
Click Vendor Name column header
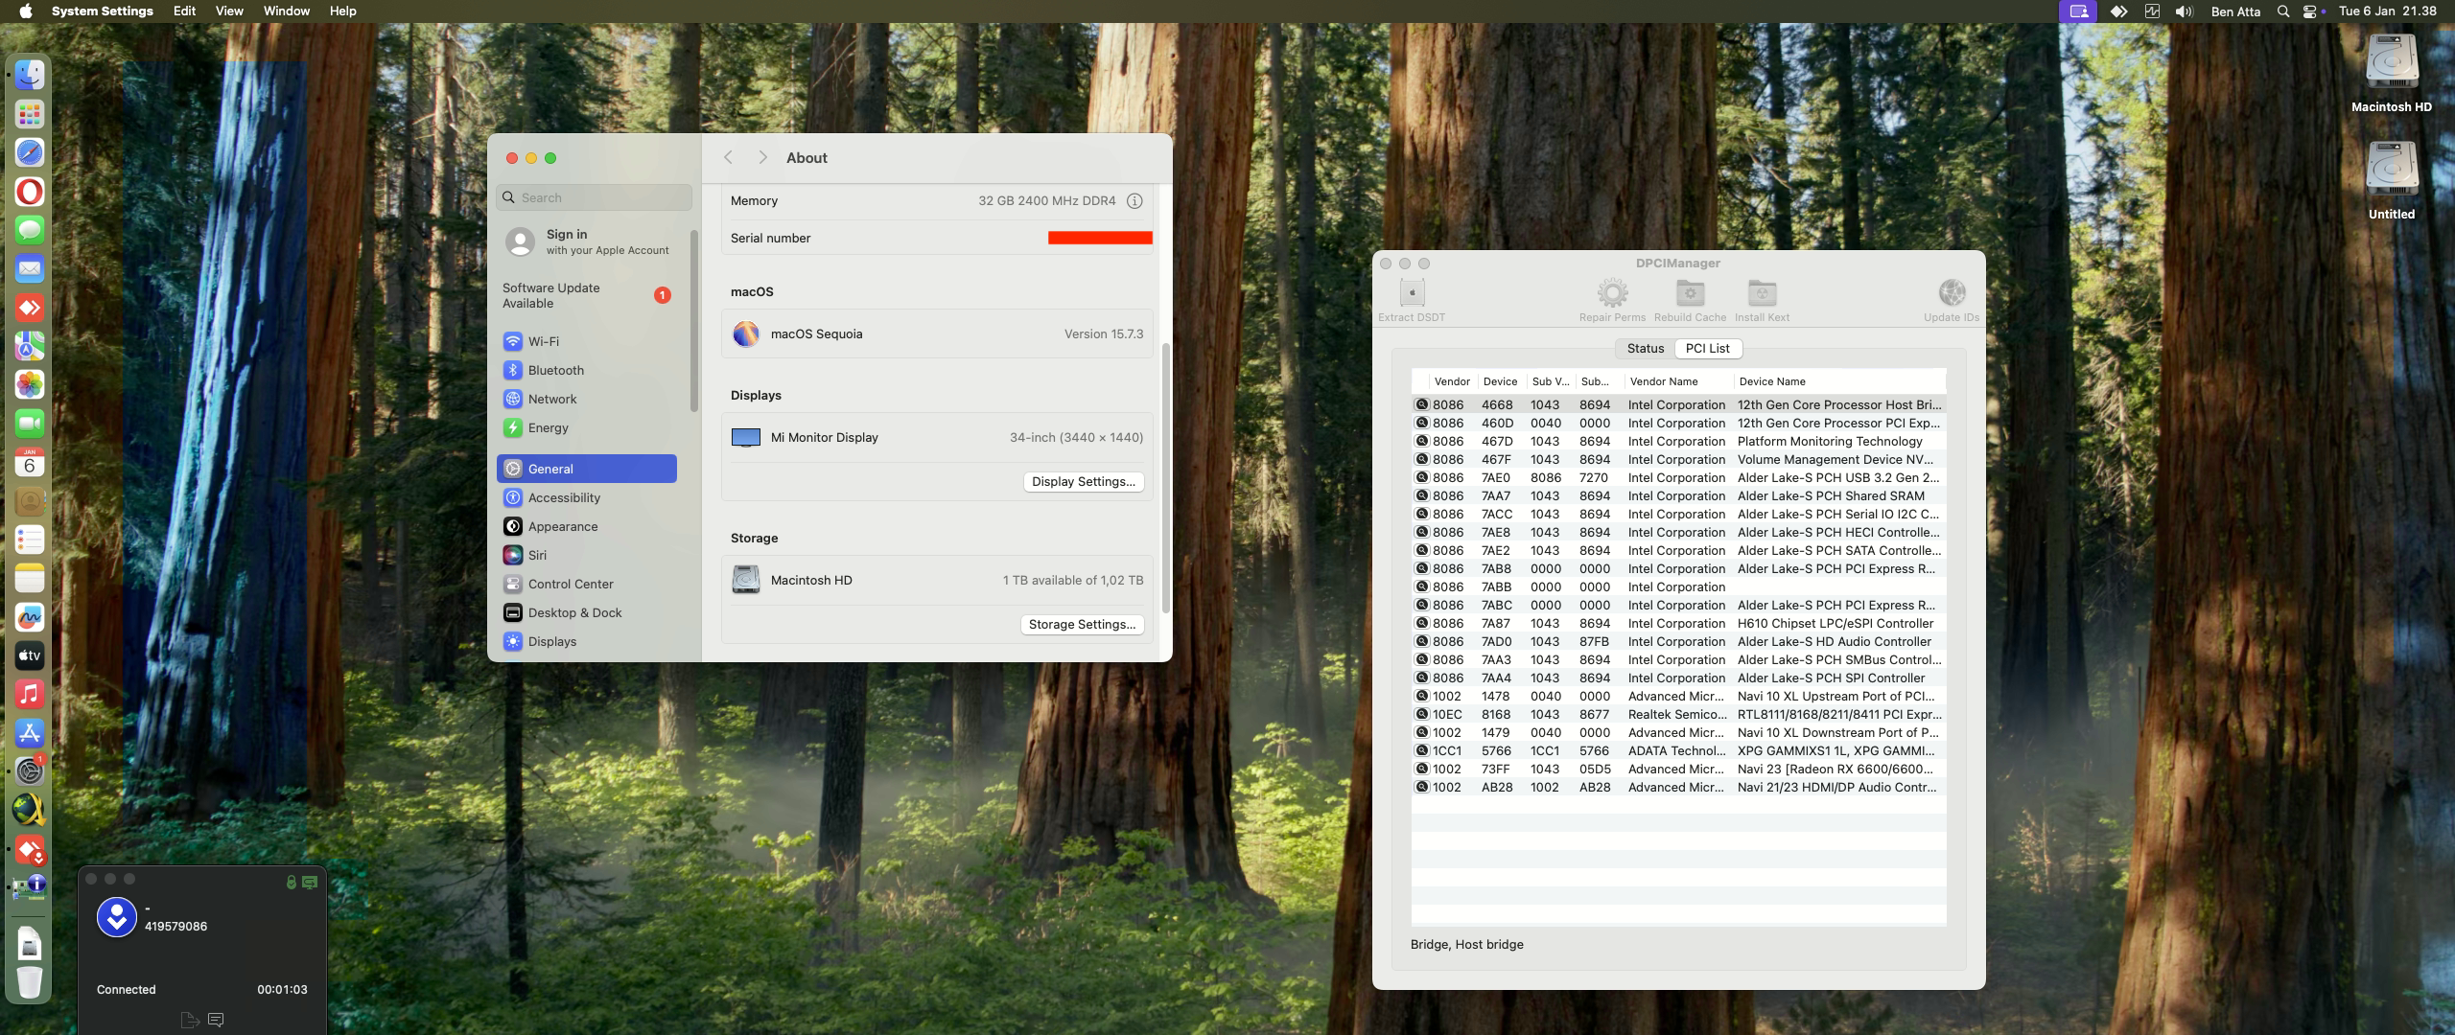coord(1678,381)
